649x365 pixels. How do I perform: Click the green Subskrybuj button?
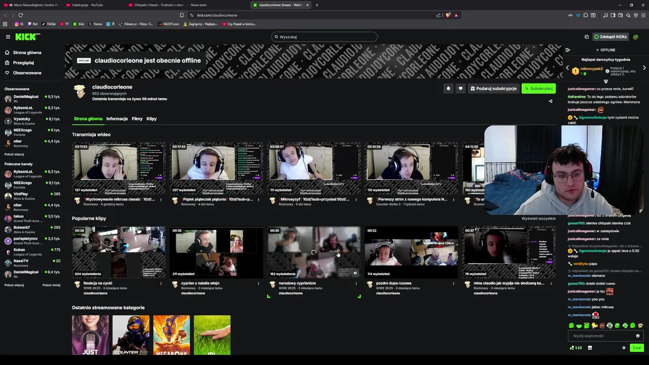538,88
